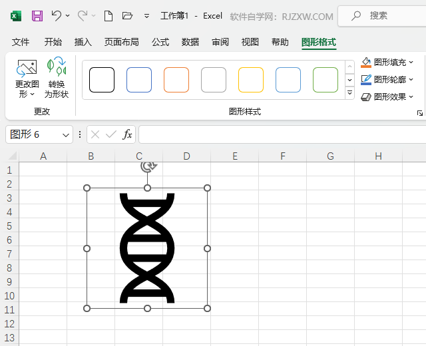The width and height of the screenshot is (426, 346).
Task: Click the Undo arrow icon
Action: [x=57, y=16]
